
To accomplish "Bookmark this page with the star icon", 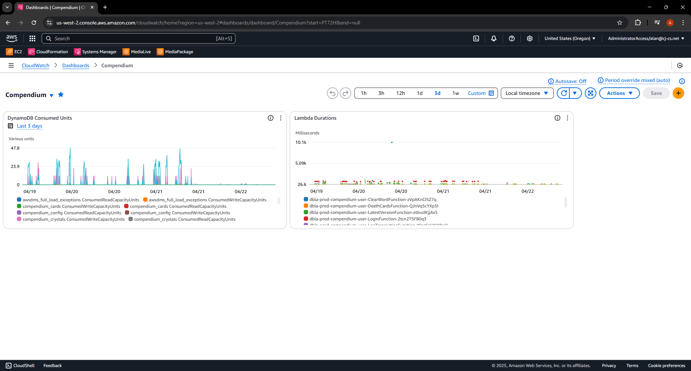I will pos(620,23).
